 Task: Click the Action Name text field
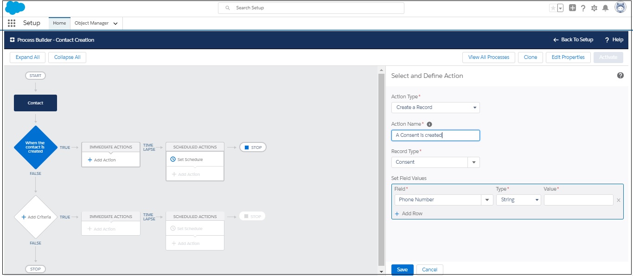click(x=435, y=135)
